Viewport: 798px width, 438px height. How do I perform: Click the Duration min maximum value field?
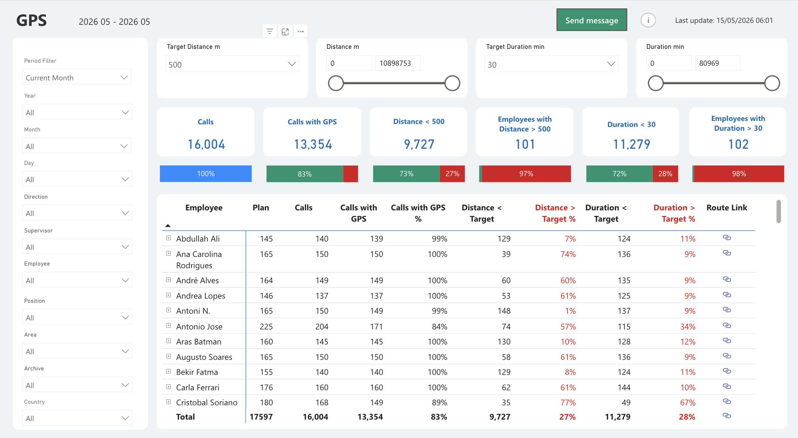pos(718,63)
